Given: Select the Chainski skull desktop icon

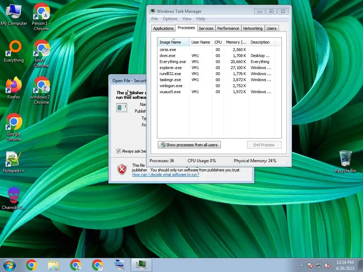Looking at the screenshot, I should (x=14, y=198).
